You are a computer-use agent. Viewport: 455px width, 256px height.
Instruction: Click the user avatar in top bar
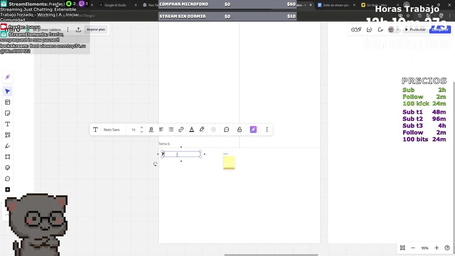[391, 30]
